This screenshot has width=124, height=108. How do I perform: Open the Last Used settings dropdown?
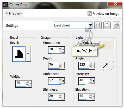pyautogui.click(x=90, y=25)
